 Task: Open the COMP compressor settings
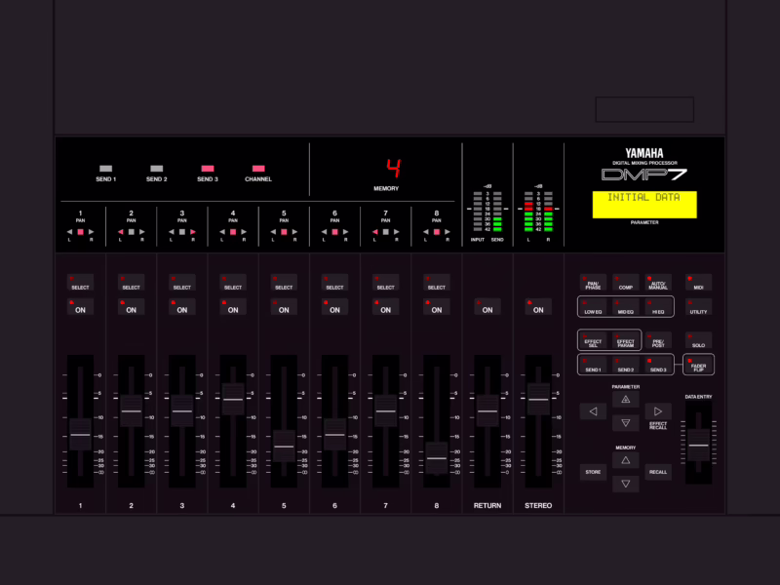626,282
